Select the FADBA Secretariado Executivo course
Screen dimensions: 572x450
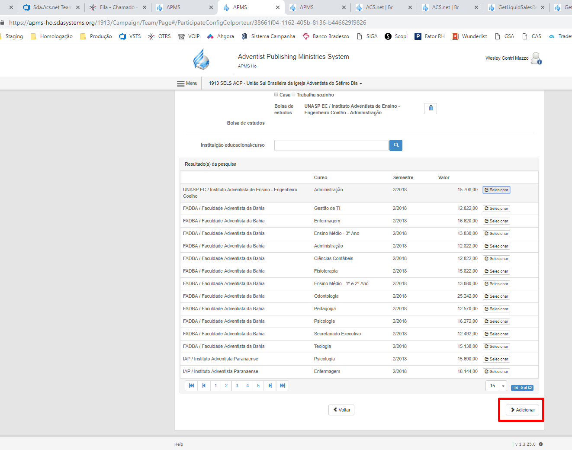(x=496, y=334)
